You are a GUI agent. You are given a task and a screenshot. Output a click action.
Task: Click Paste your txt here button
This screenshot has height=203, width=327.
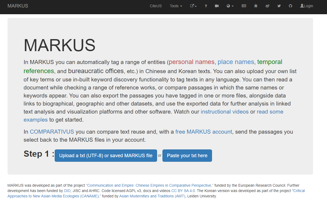(187, 156)
